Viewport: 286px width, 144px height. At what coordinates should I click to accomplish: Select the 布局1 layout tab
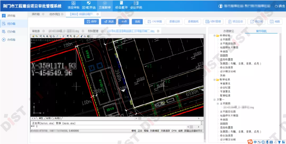[49, 118]
